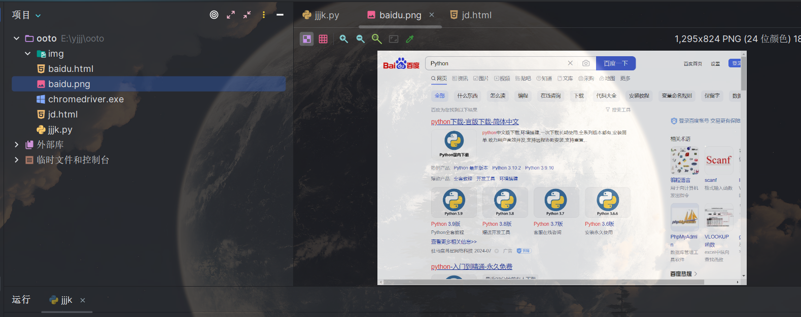Image resolution: width=801 pixels, height=317 pixels.
Task: Click the camera icon in the image's search box
Action: pyautogui.click(x=586, y=63)
